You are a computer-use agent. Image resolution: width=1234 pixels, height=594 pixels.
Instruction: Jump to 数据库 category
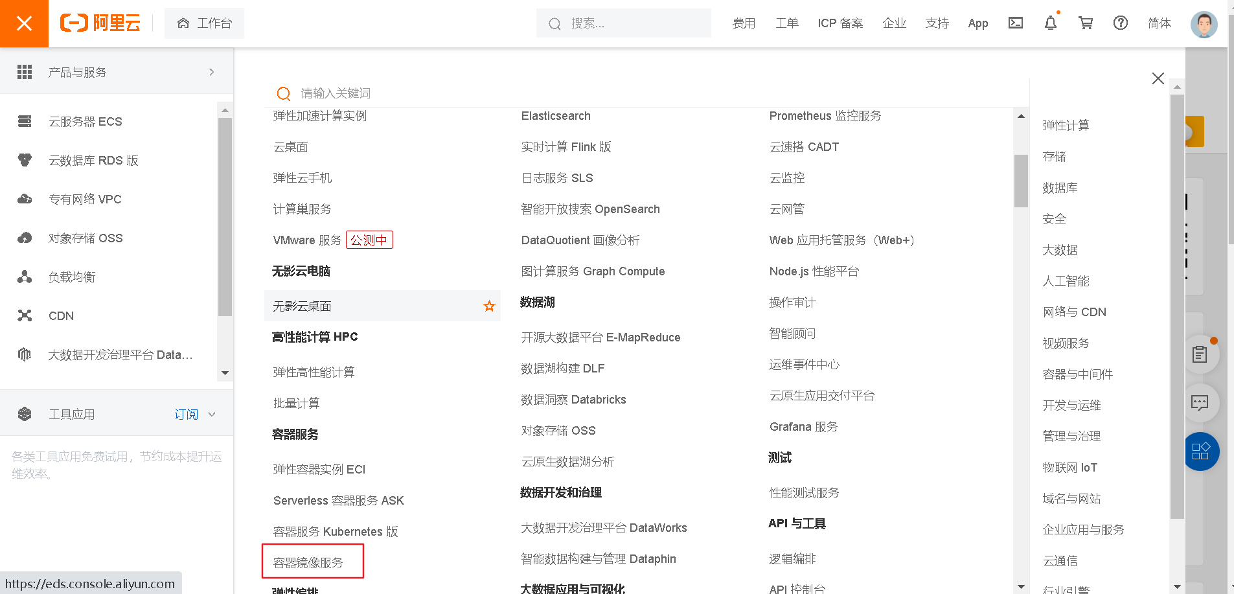click(x=1060, y=187)
